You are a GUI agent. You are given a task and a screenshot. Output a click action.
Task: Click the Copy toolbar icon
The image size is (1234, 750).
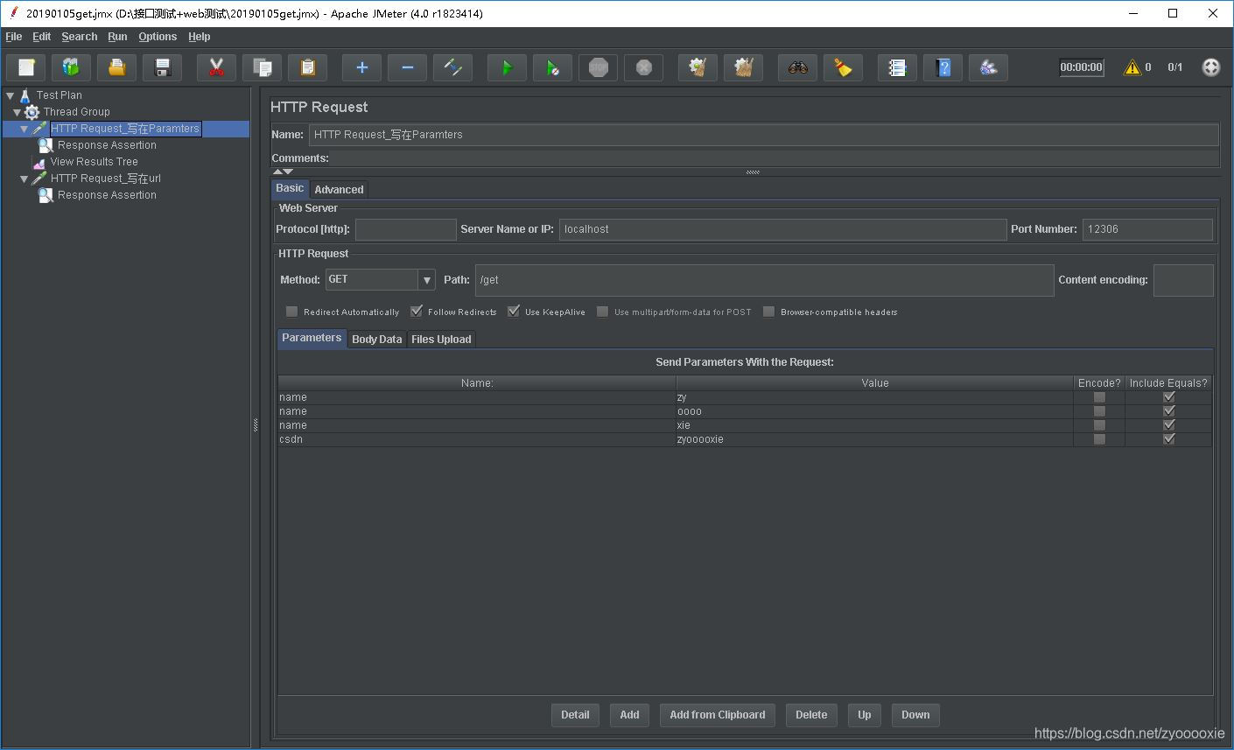[x=263, y=67]
